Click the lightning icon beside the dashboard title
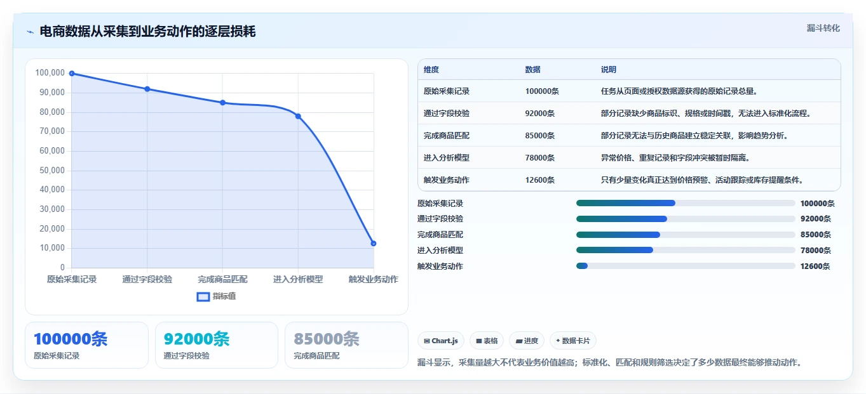The width and height of the screenshot is (866, 394). point(30,32)
